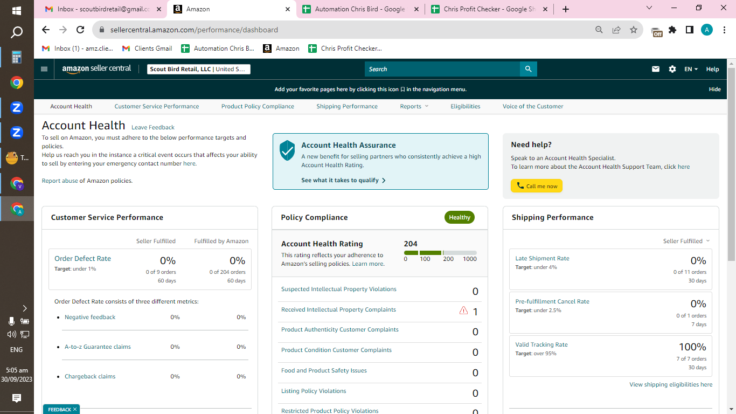This screenshot has width=736, height=414.
Task: Open Windows search from the taskbar
Action: [17, 32]
